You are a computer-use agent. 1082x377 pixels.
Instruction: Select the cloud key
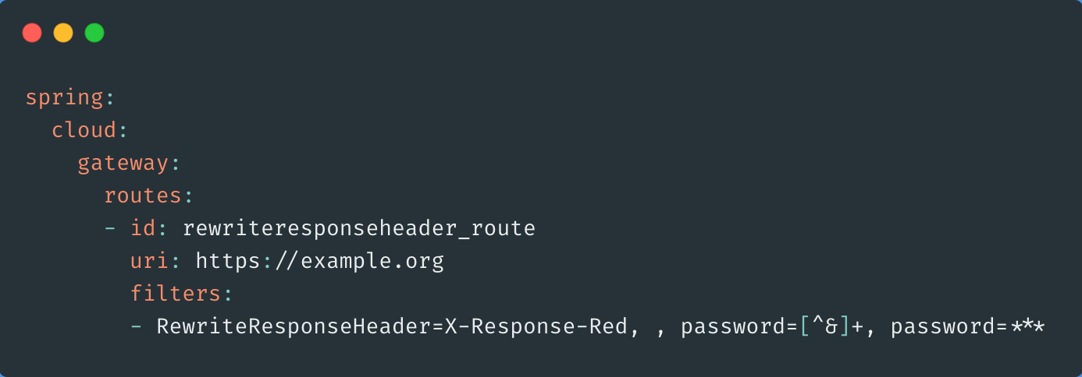pyautogui.click(x=84, y=131)
